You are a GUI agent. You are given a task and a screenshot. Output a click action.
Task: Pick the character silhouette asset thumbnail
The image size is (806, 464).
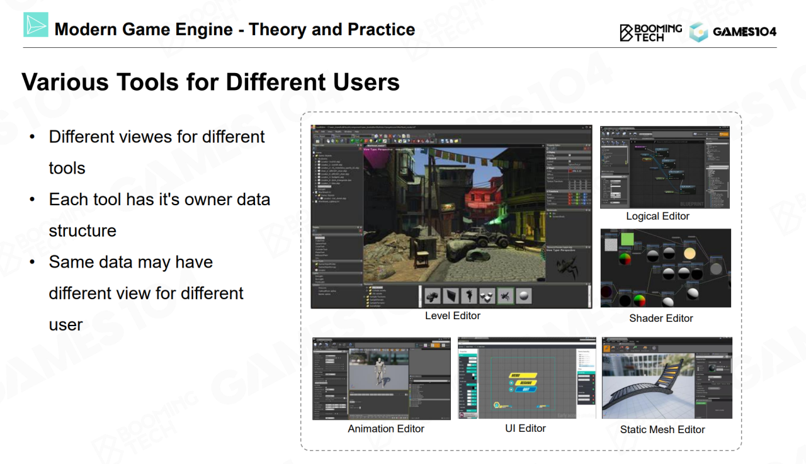point(468,296)
